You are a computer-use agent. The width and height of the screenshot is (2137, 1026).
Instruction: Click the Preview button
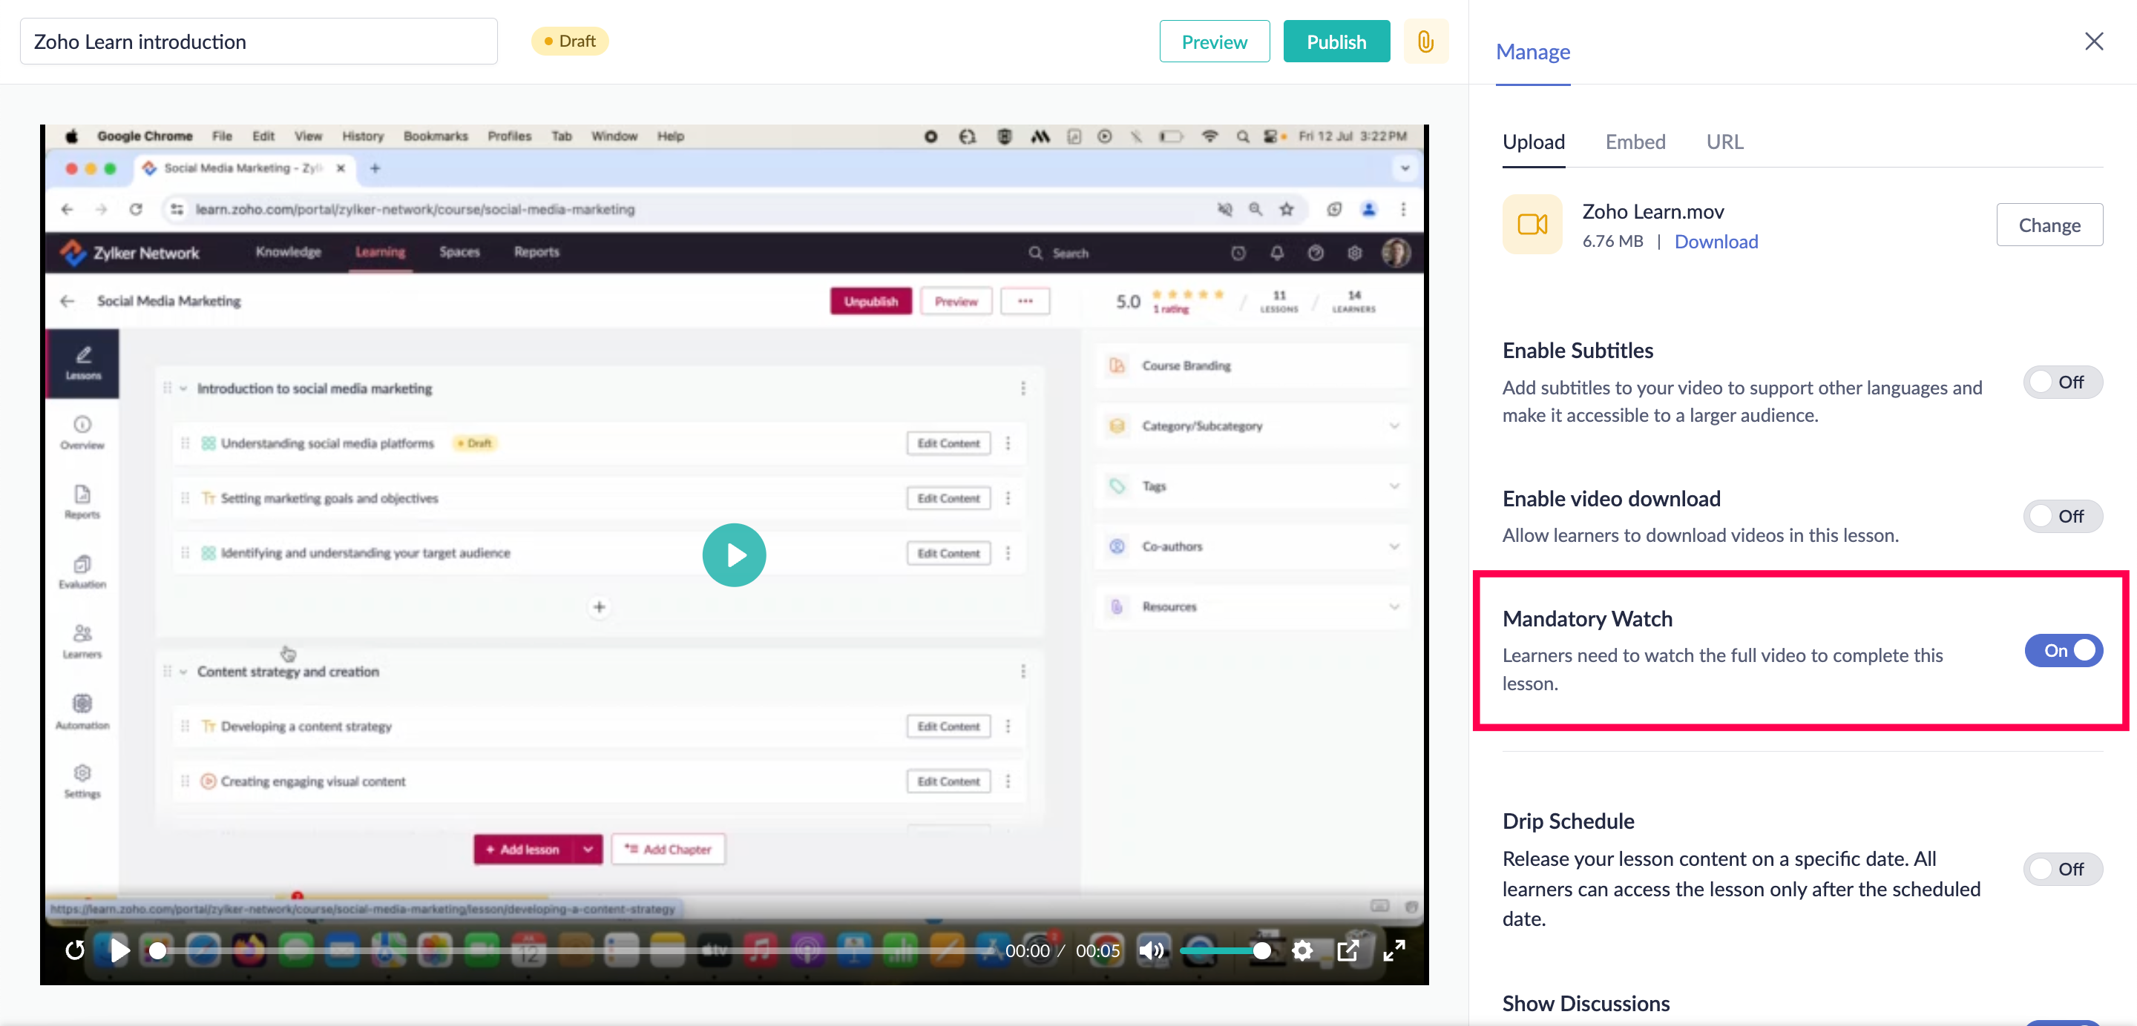[x=1214, y=42]
